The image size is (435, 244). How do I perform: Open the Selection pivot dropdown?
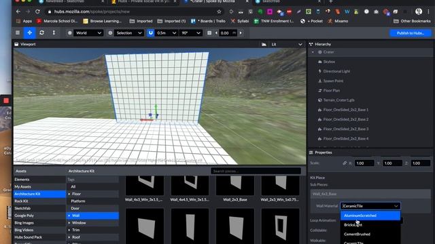pos(129,33)
